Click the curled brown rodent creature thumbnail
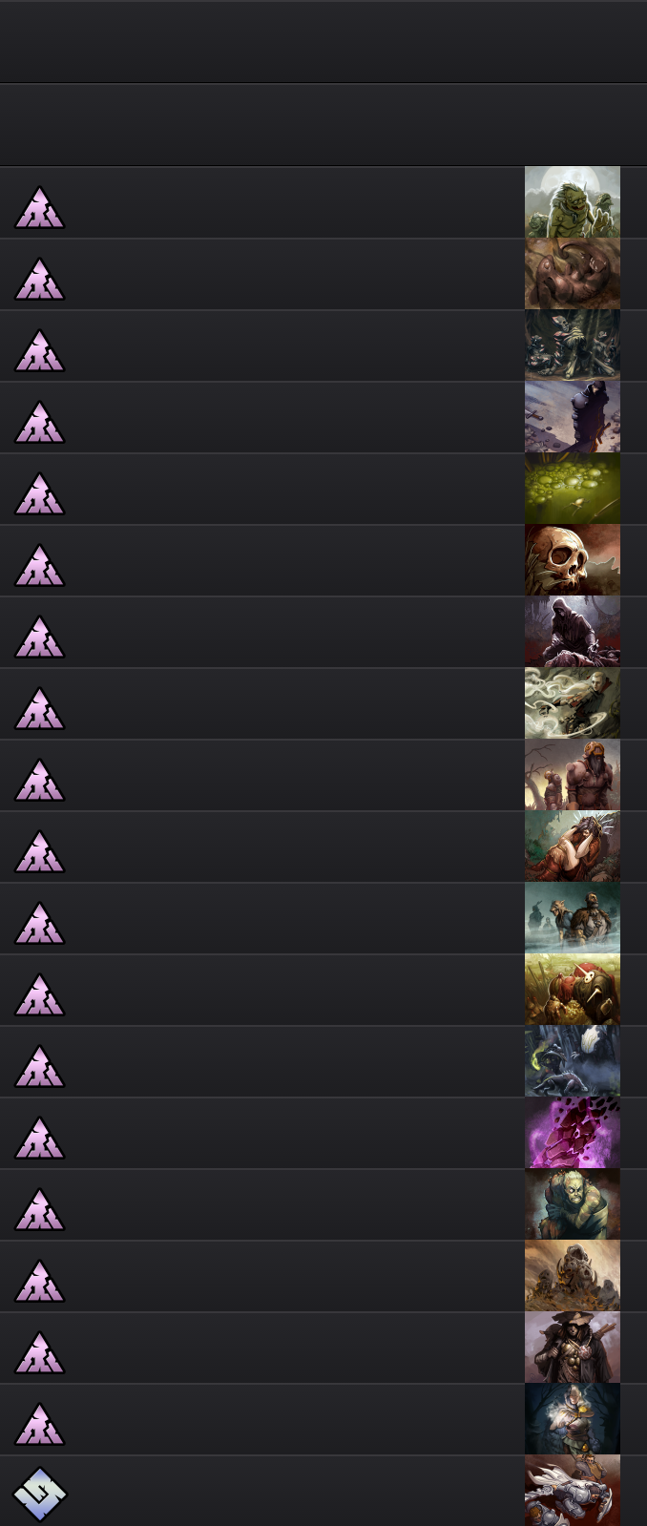Image resolution: width=647 pixels, height=1526 pixels. coord(573,274)
